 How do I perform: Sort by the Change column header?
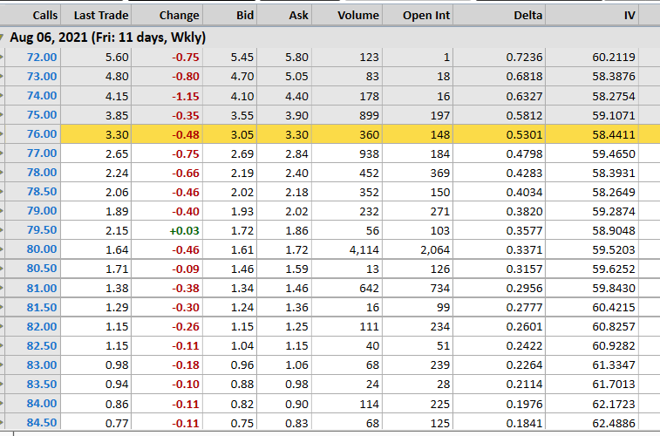180,16
